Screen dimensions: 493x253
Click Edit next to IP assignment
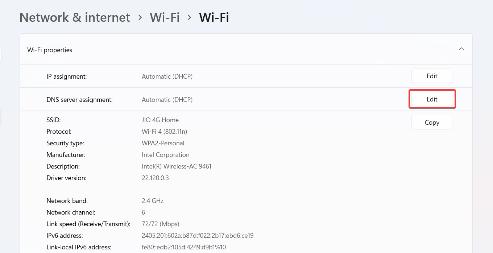point(432,76)
